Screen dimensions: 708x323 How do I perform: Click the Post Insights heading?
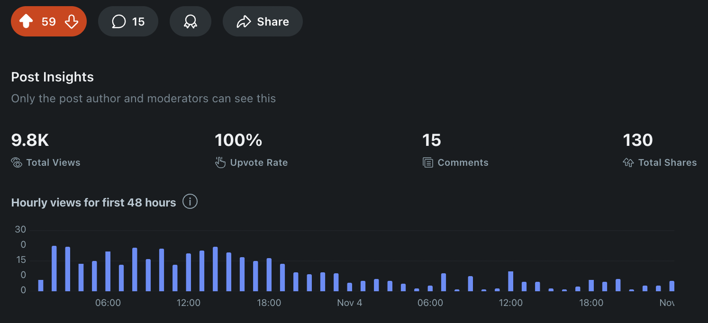pos(53,77)
